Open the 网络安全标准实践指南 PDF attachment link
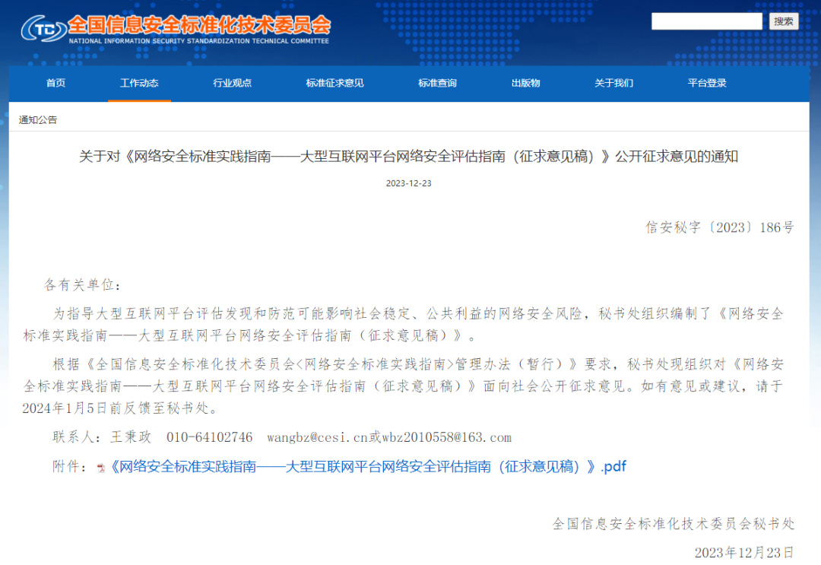The height and width of the screenshot is (565, 821). click(368, 467)
